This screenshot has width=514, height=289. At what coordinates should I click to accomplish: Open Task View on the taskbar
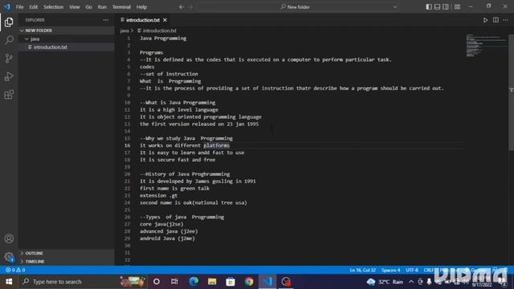[174, 282]
